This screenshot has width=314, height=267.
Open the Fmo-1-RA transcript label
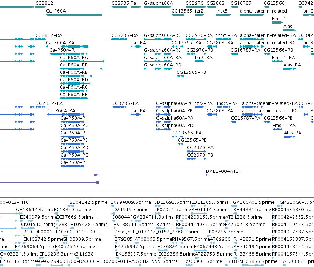point(283,58)
